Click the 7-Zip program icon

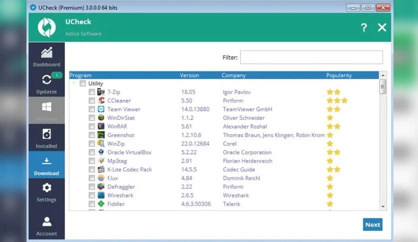(101, 92)
